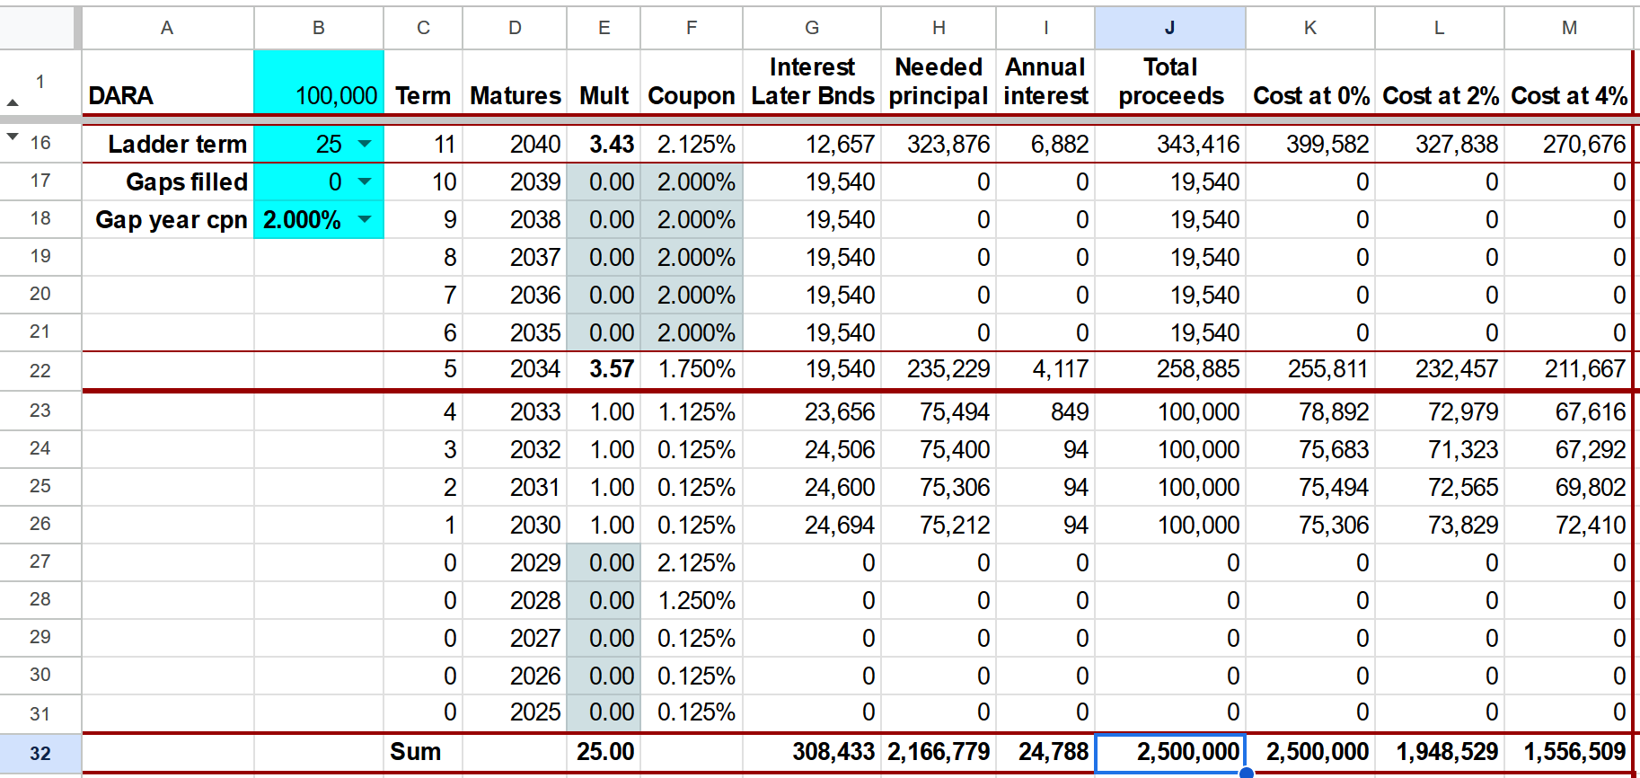The width and height of the screenshot is (1640, 778).
Task: Open the Gaps filled dropdown arrow
Action: (x=365, y=181)
